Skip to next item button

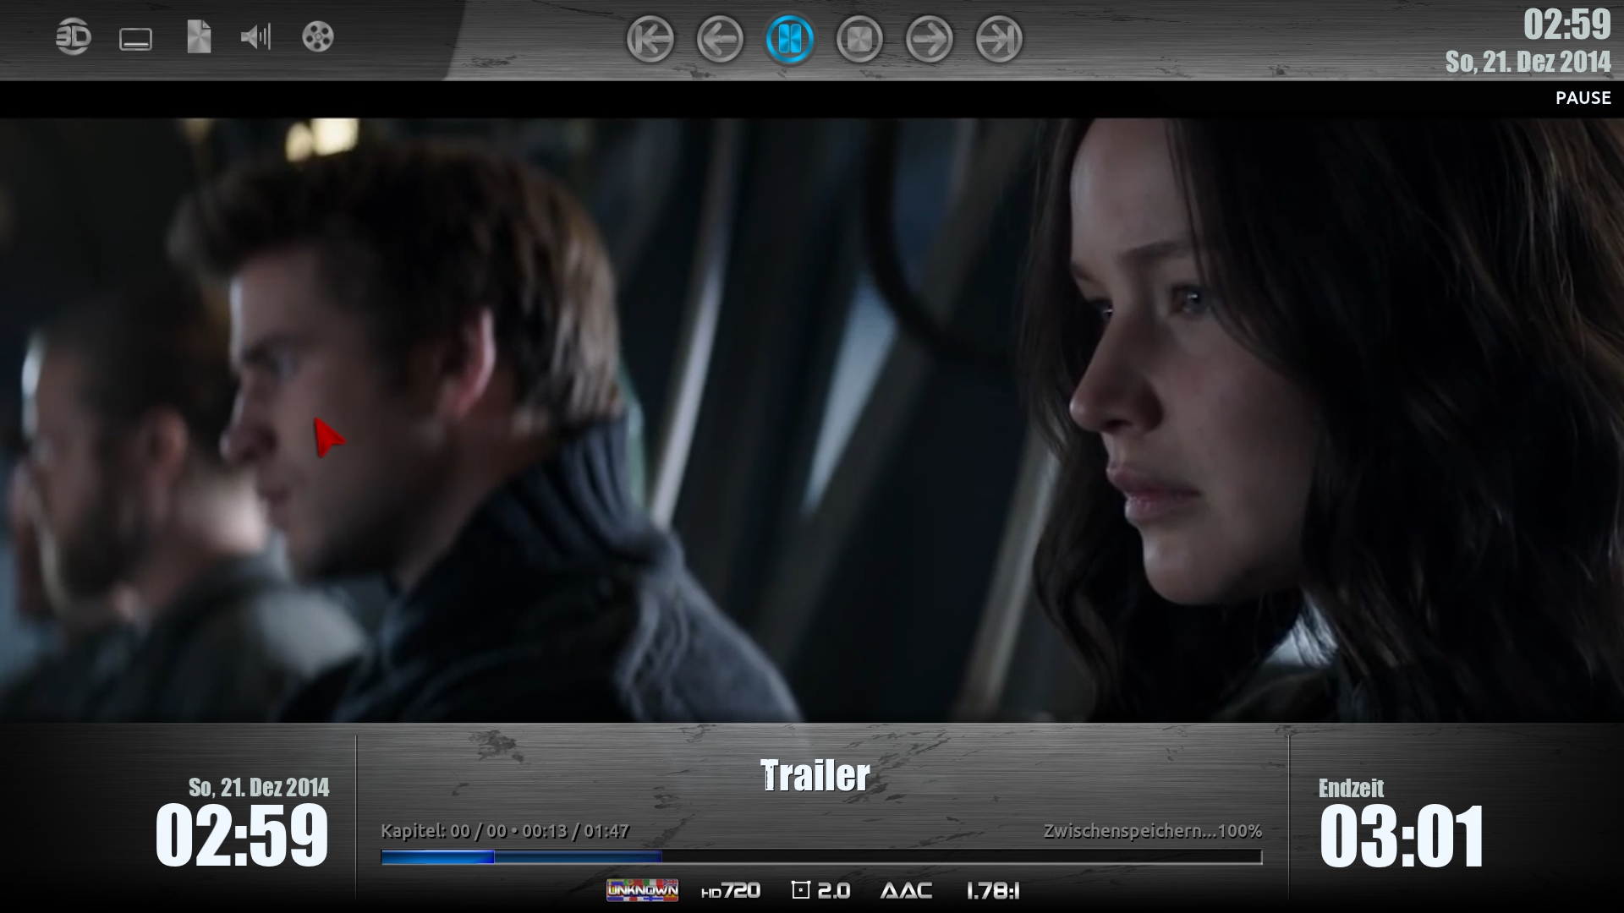pos(999,39)
